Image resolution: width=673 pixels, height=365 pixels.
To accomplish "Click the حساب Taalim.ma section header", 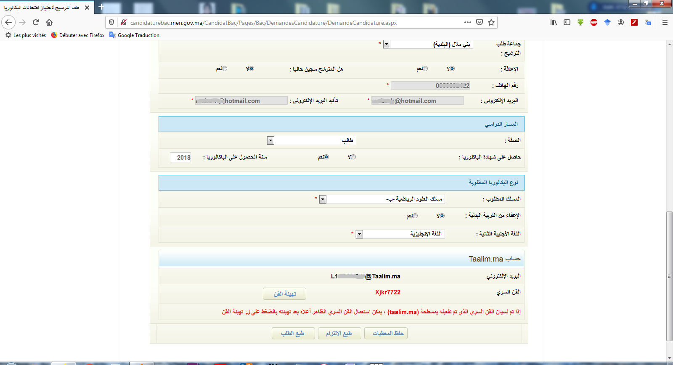I will 342,259.
